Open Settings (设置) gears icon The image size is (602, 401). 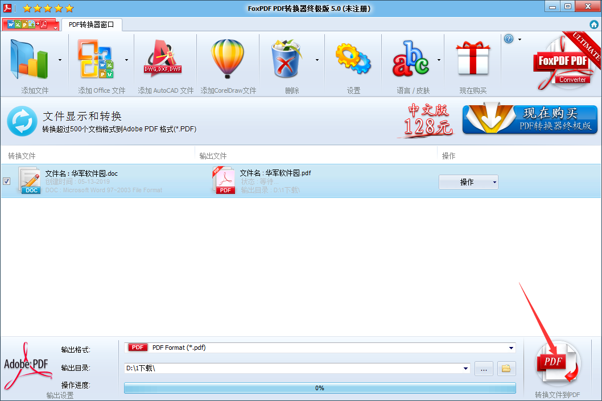[353, 59]
